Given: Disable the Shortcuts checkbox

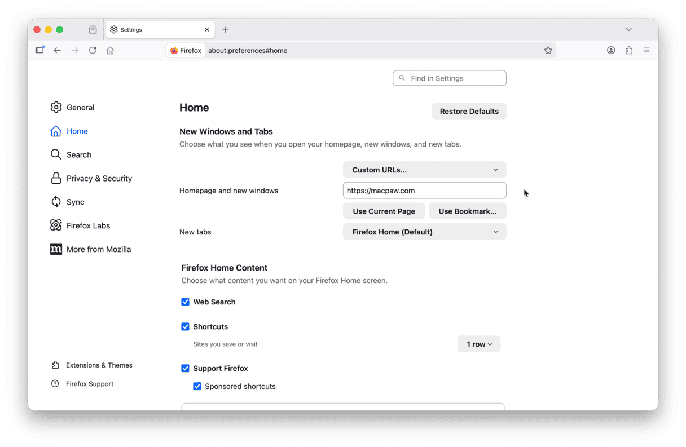Looking at the screenshot, I should click(x=185, y=327).
